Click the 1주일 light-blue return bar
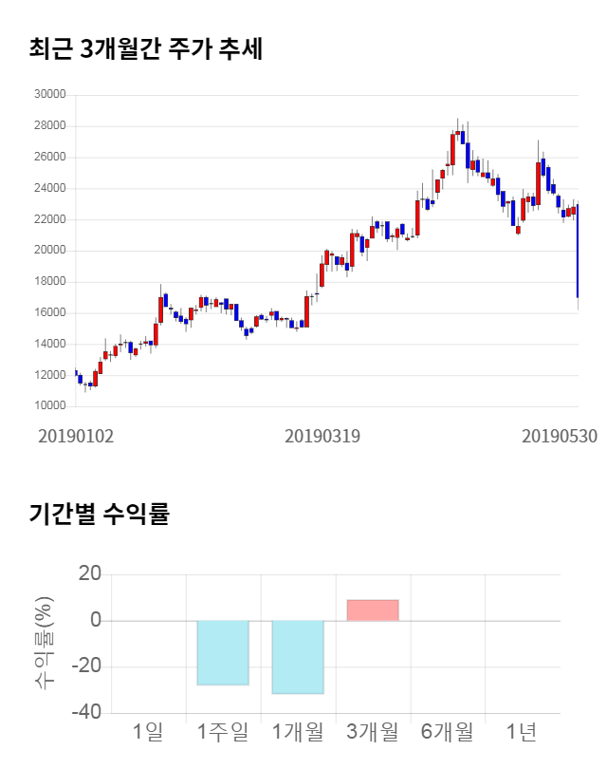The width and height of the screenshot is (607, 769). 223,652
